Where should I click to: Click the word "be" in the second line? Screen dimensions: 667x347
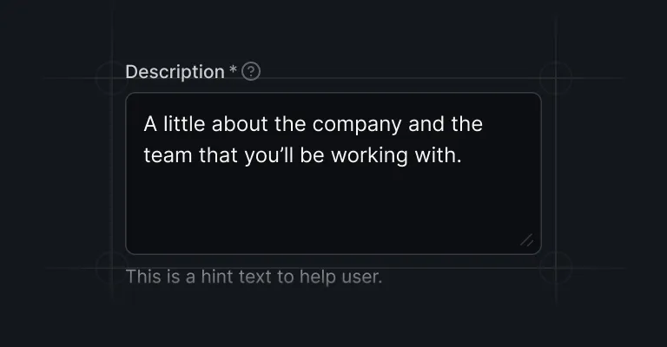tap(313, 155)
